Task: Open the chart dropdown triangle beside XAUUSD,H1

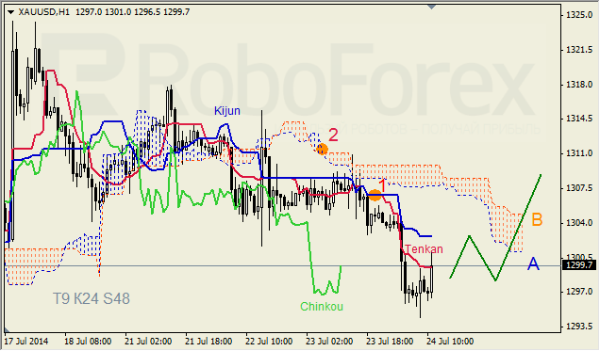Action: point(10,12)
